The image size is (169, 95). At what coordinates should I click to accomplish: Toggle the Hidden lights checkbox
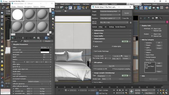click(x=112, y=46)
